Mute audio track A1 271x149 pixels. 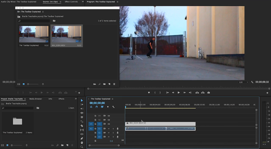pos(109,129)
